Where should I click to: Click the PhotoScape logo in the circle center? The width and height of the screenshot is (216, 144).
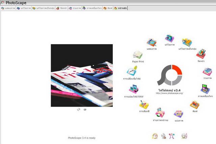169,75
